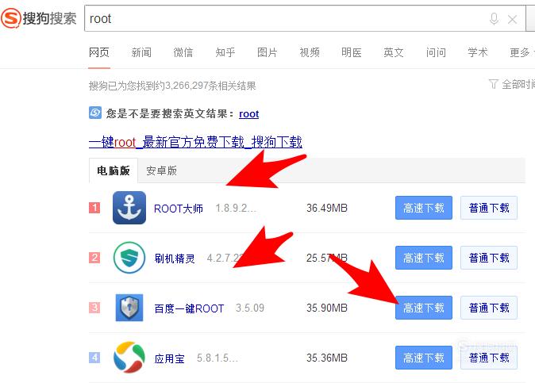Open the 新闻 tab
The width and height of the screenshot is (535, 383).
[x=141, y=52]
